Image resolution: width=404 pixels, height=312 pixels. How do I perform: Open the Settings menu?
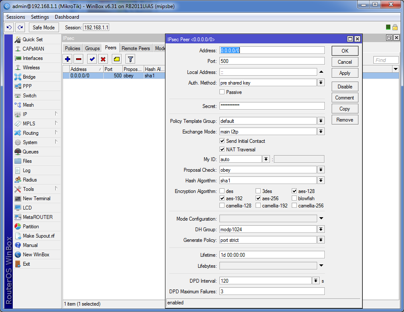point(40,17)
